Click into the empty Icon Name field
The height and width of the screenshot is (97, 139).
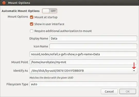(x=93, y=46)
